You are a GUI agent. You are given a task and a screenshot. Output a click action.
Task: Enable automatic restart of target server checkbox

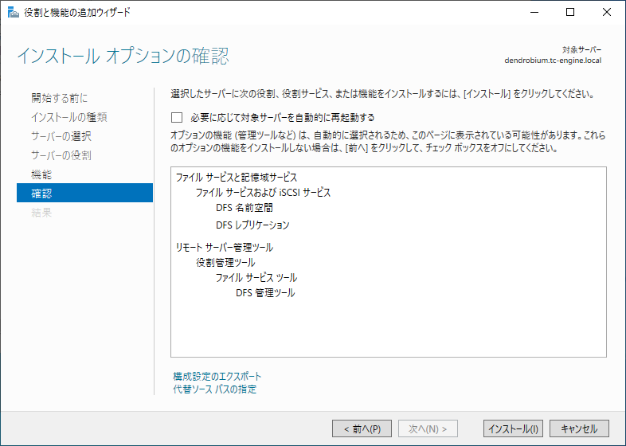click(177, 117)
